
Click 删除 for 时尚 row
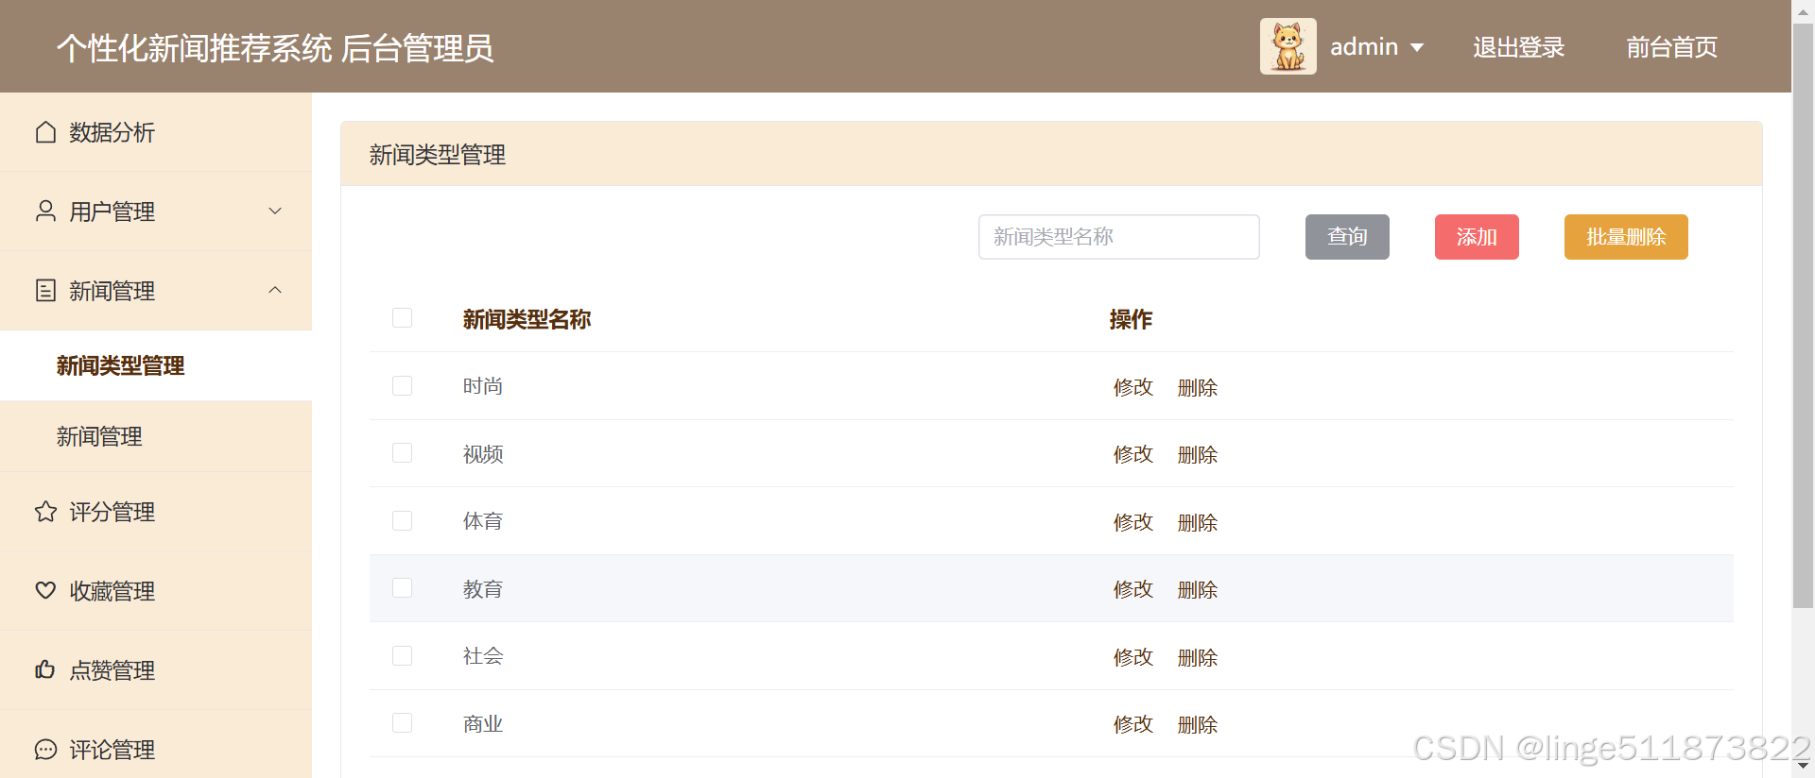point(1198,387)
